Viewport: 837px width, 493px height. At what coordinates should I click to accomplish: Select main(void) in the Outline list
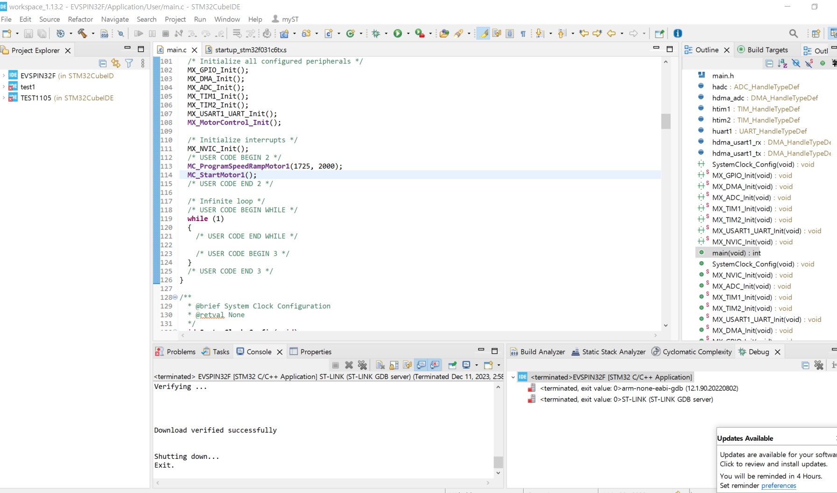736,253
